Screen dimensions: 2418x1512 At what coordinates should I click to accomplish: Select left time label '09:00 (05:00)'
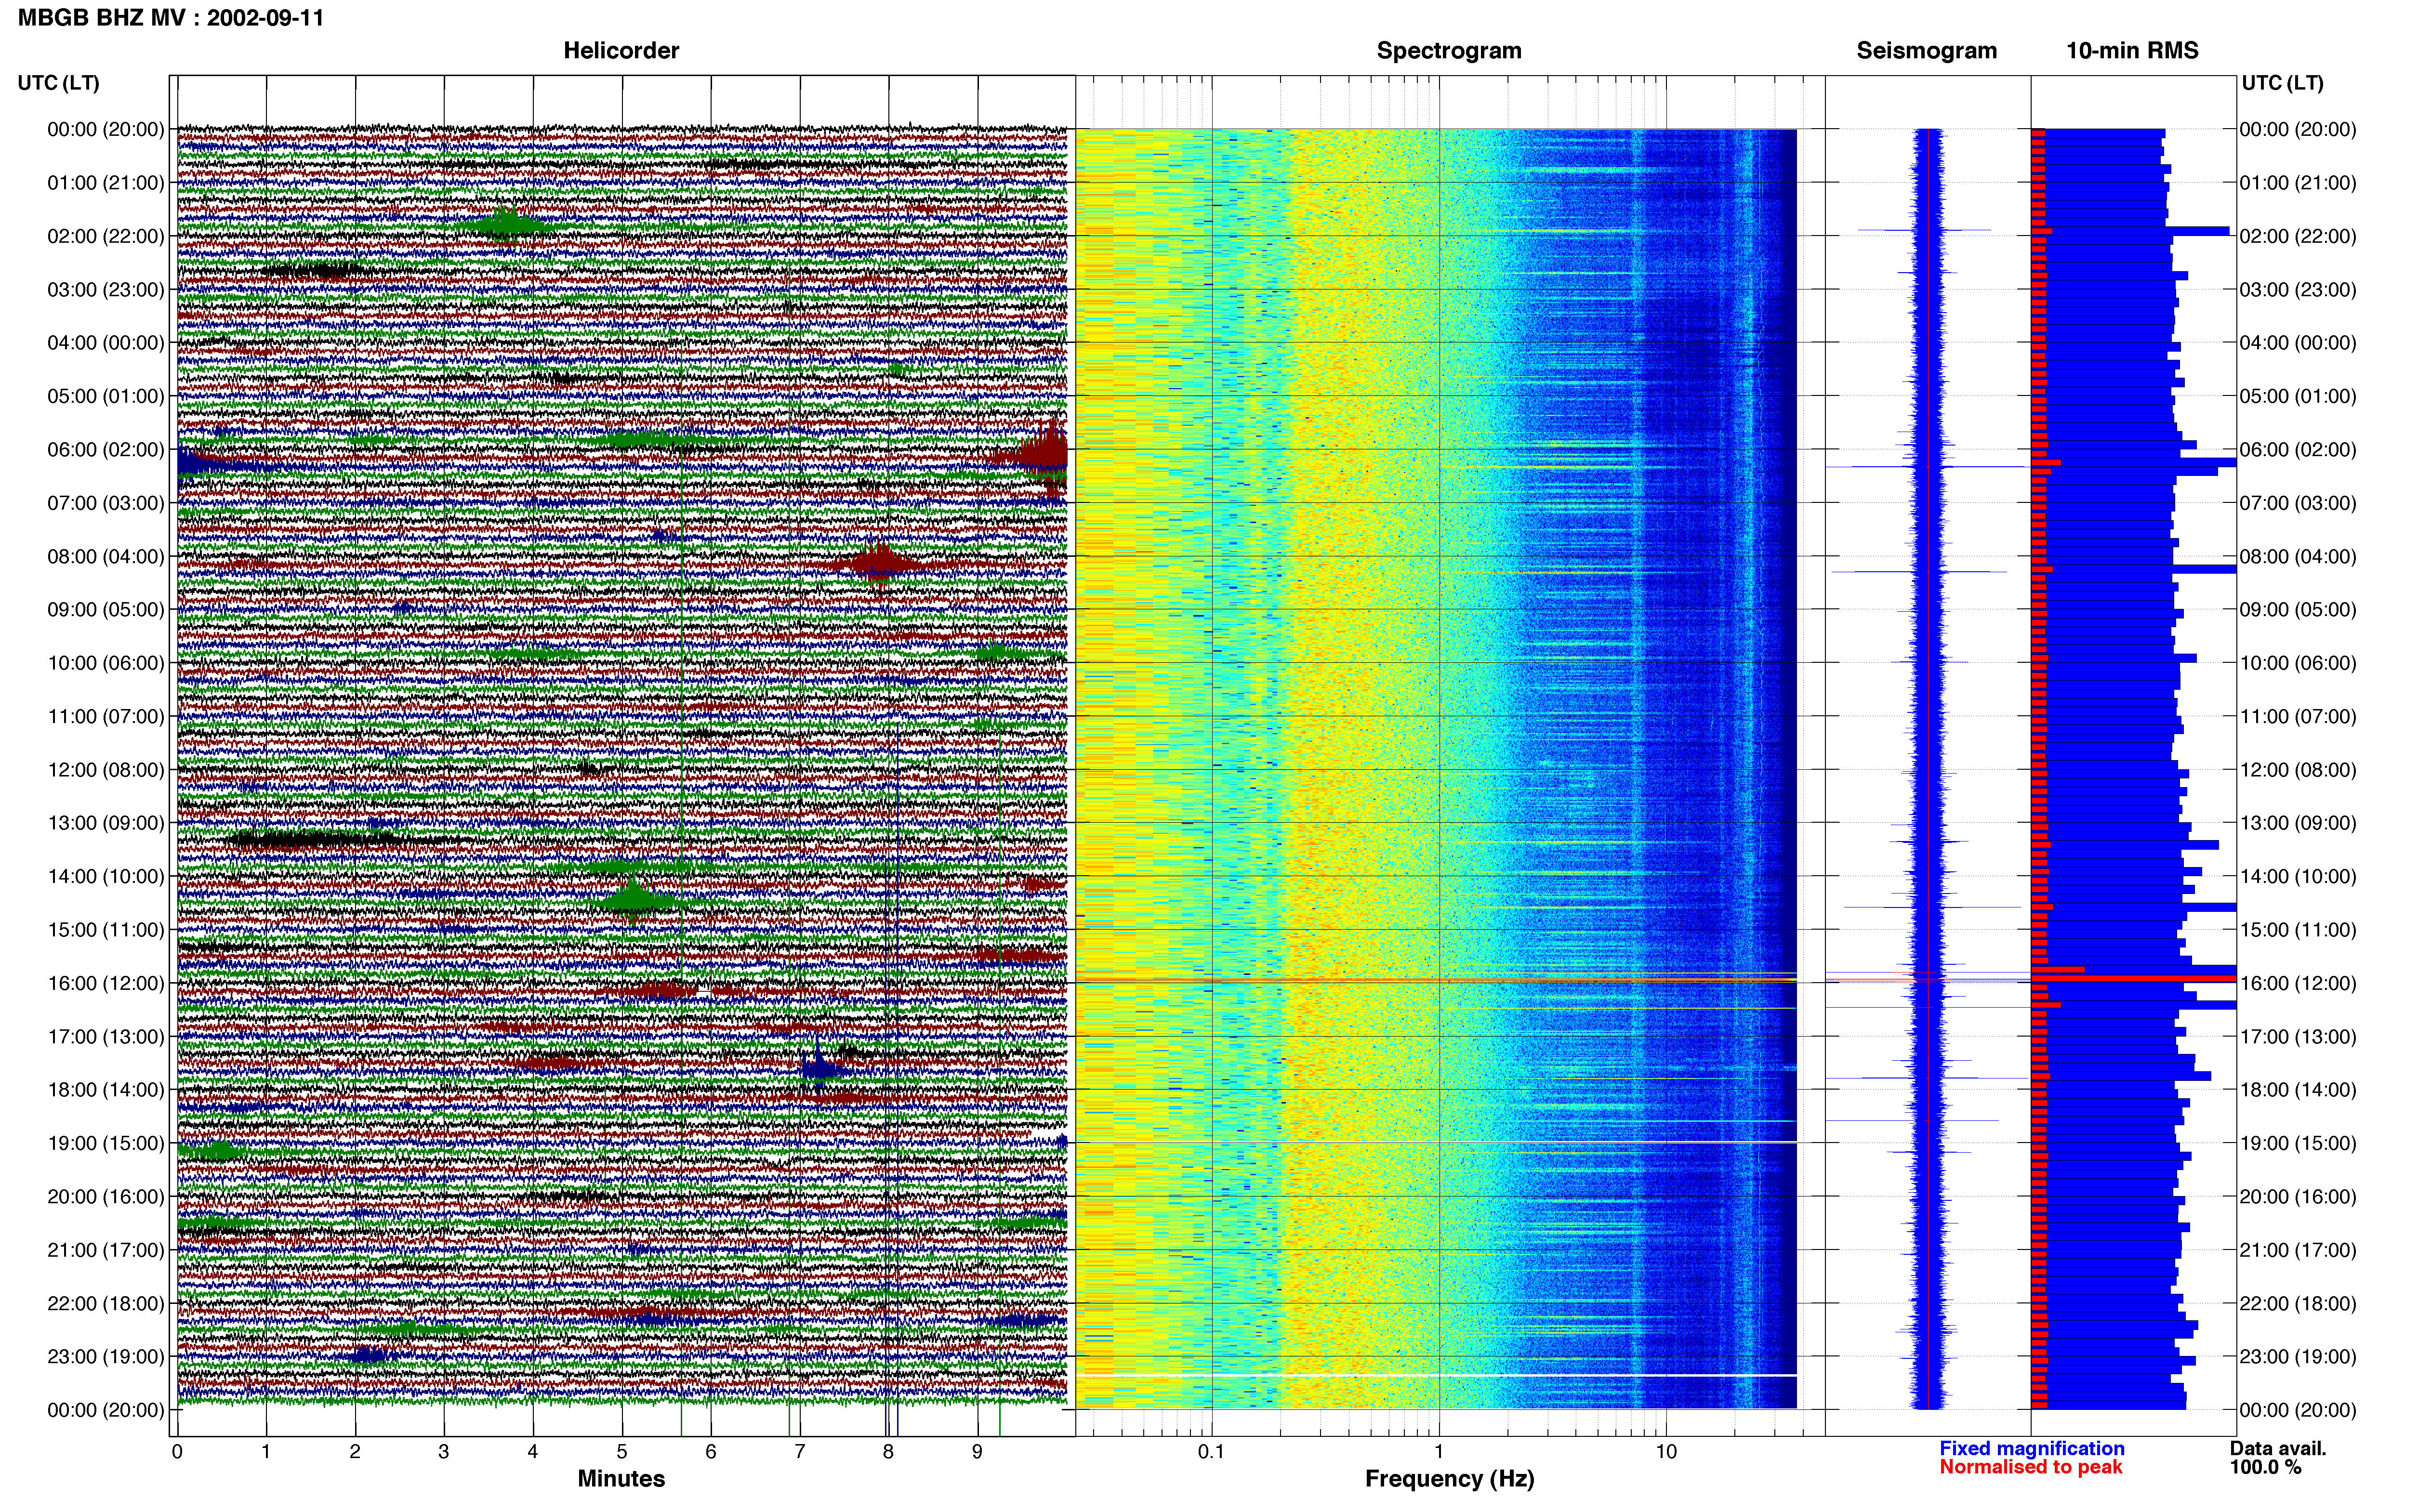coord(106,610)
